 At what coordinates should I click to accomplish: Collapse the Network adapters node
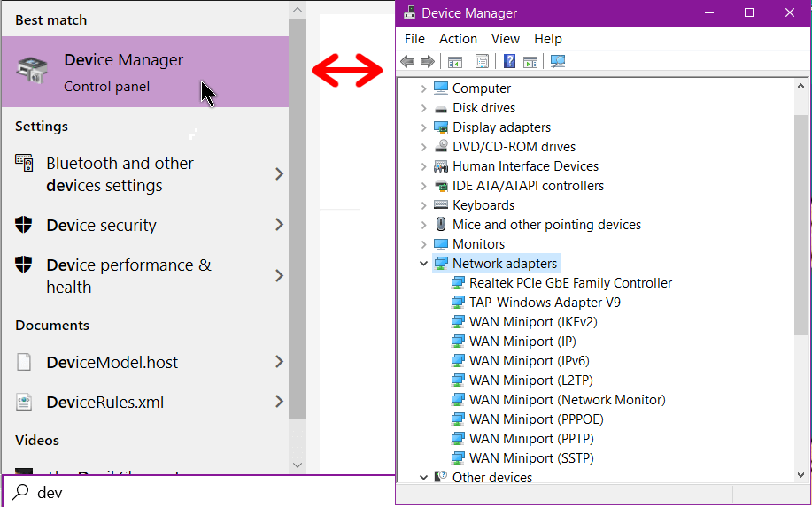coord(423,264)
